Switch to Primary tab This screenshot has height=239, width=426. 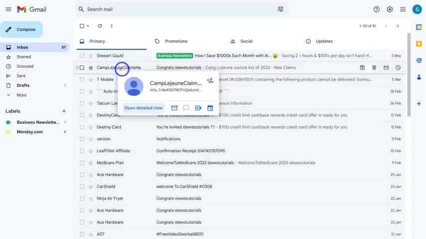click(111, 41)
